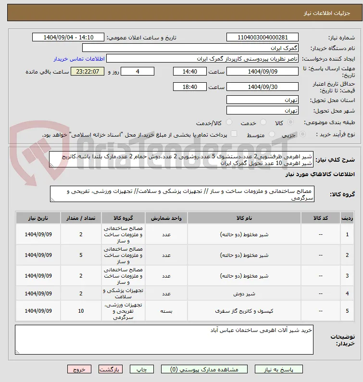Click the days remaining field showing 4

138,71
